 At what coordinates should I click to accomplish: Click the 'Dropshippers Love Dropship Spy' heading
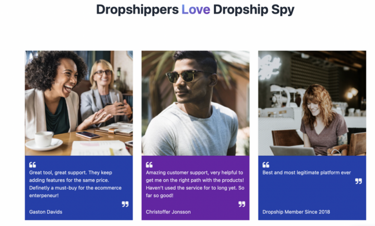pyautogui.click(x=195, y=10)
